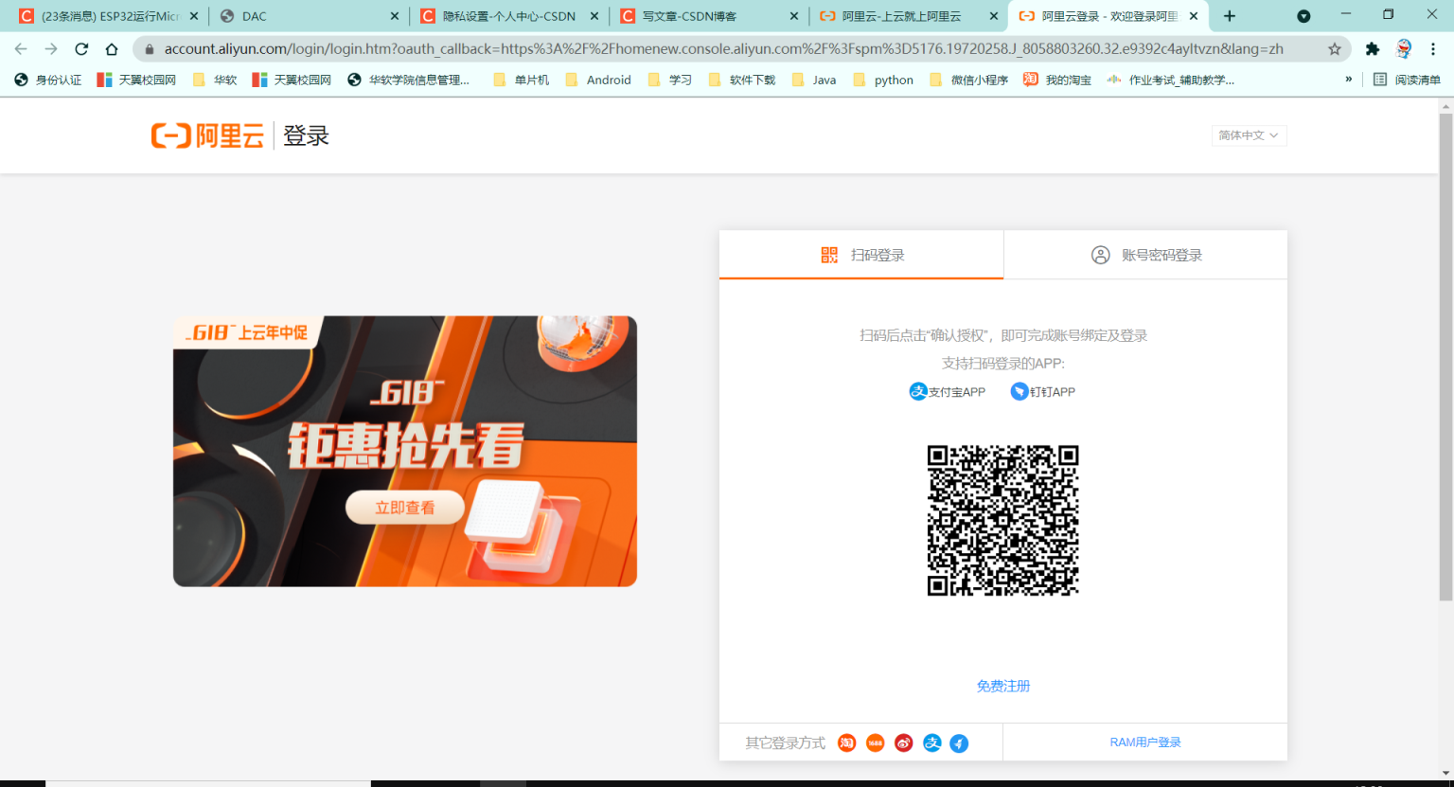Open the 微信小程序 bookmark folder
Screen dimensions: 1454x787
[x=969, y=80]
